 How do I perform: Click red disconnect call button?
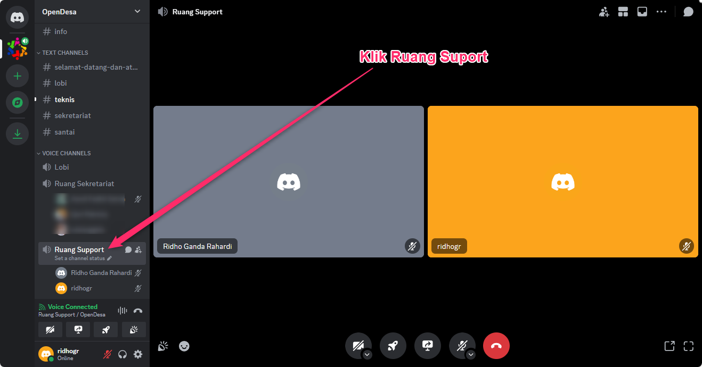tap(496, 346)
